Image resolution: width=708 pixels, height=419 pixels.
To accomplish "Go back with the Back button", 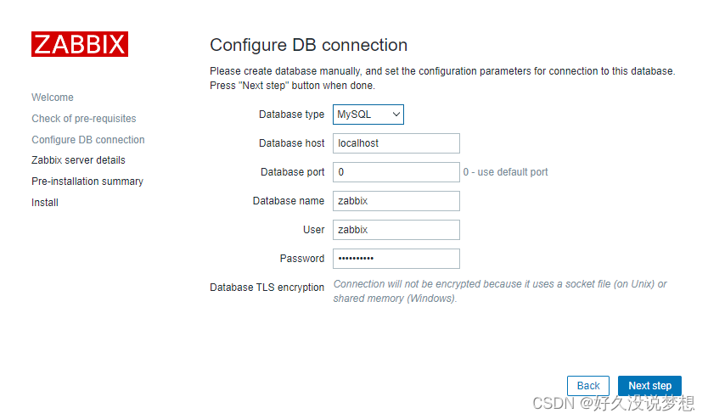I will click(x=588, y=386).
